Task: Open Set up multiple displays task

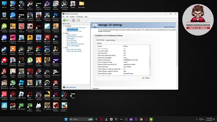Action: pos(73,46)
